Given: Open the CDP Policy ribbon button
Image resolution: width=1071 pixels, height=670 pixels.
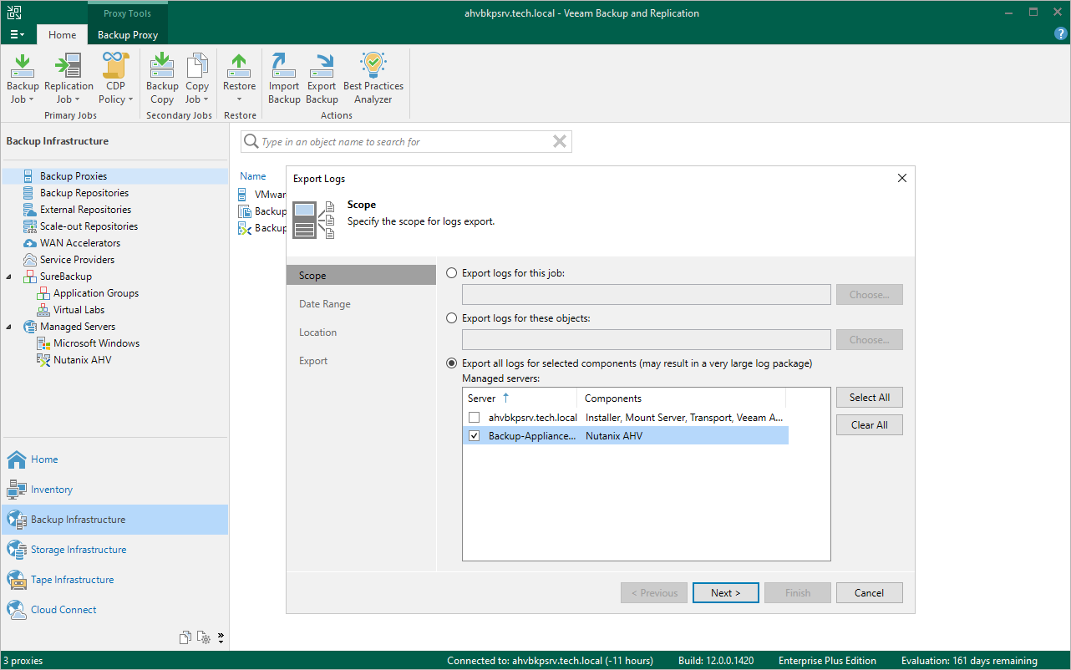Looking at the screenshot, I should (116, 79).
